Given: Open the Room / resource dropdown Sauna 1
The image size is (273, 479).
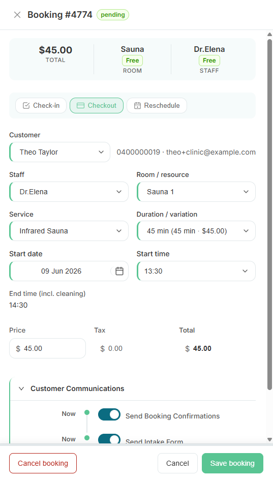Looking at the screenshot, I should coord(196,192).
